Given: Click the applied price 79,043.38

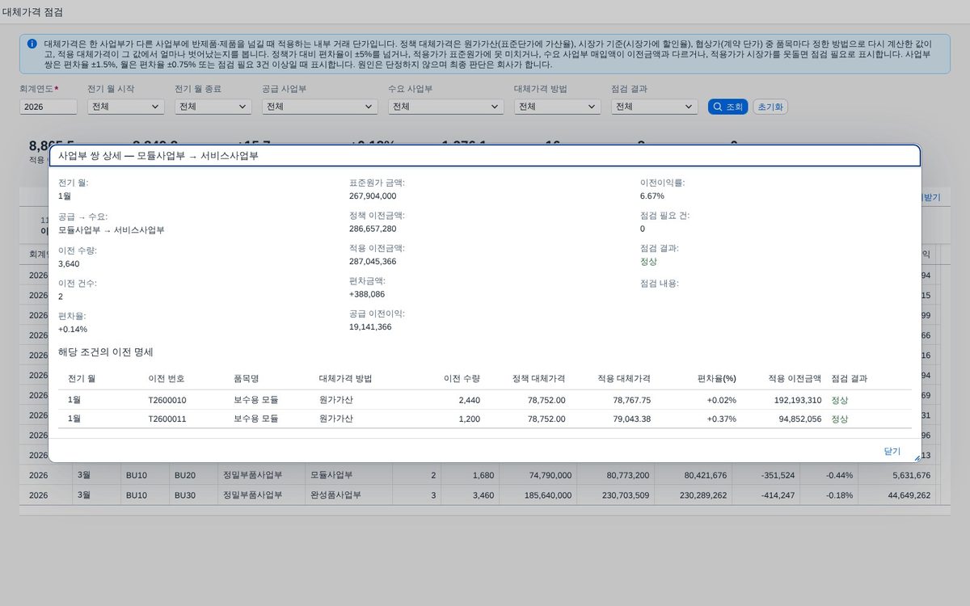Looking at the screenshot, I should point(632,419).
